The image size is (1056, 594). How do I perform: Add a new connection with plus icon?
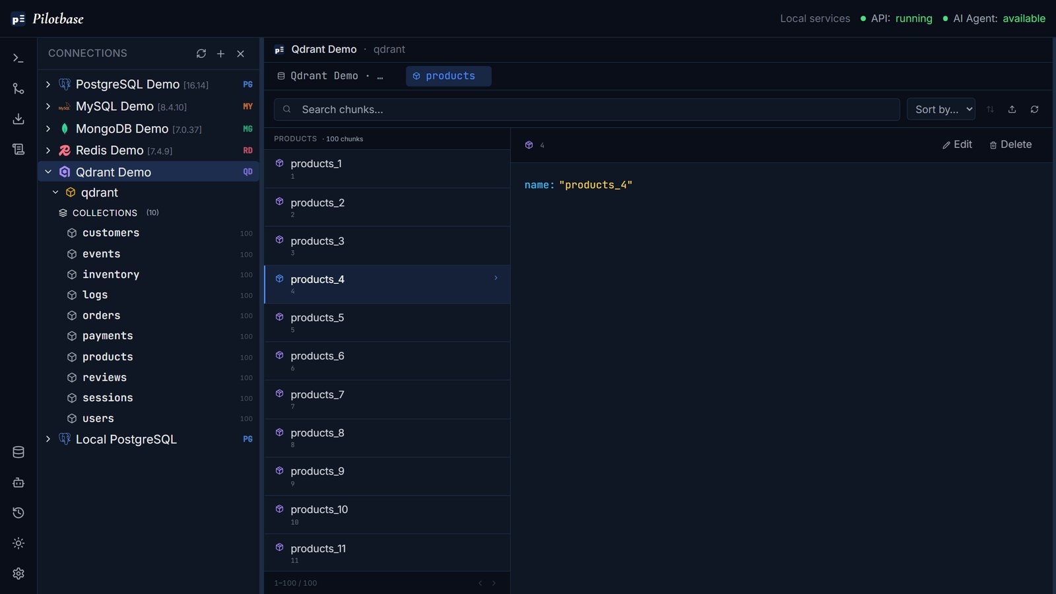click(221, 53)
